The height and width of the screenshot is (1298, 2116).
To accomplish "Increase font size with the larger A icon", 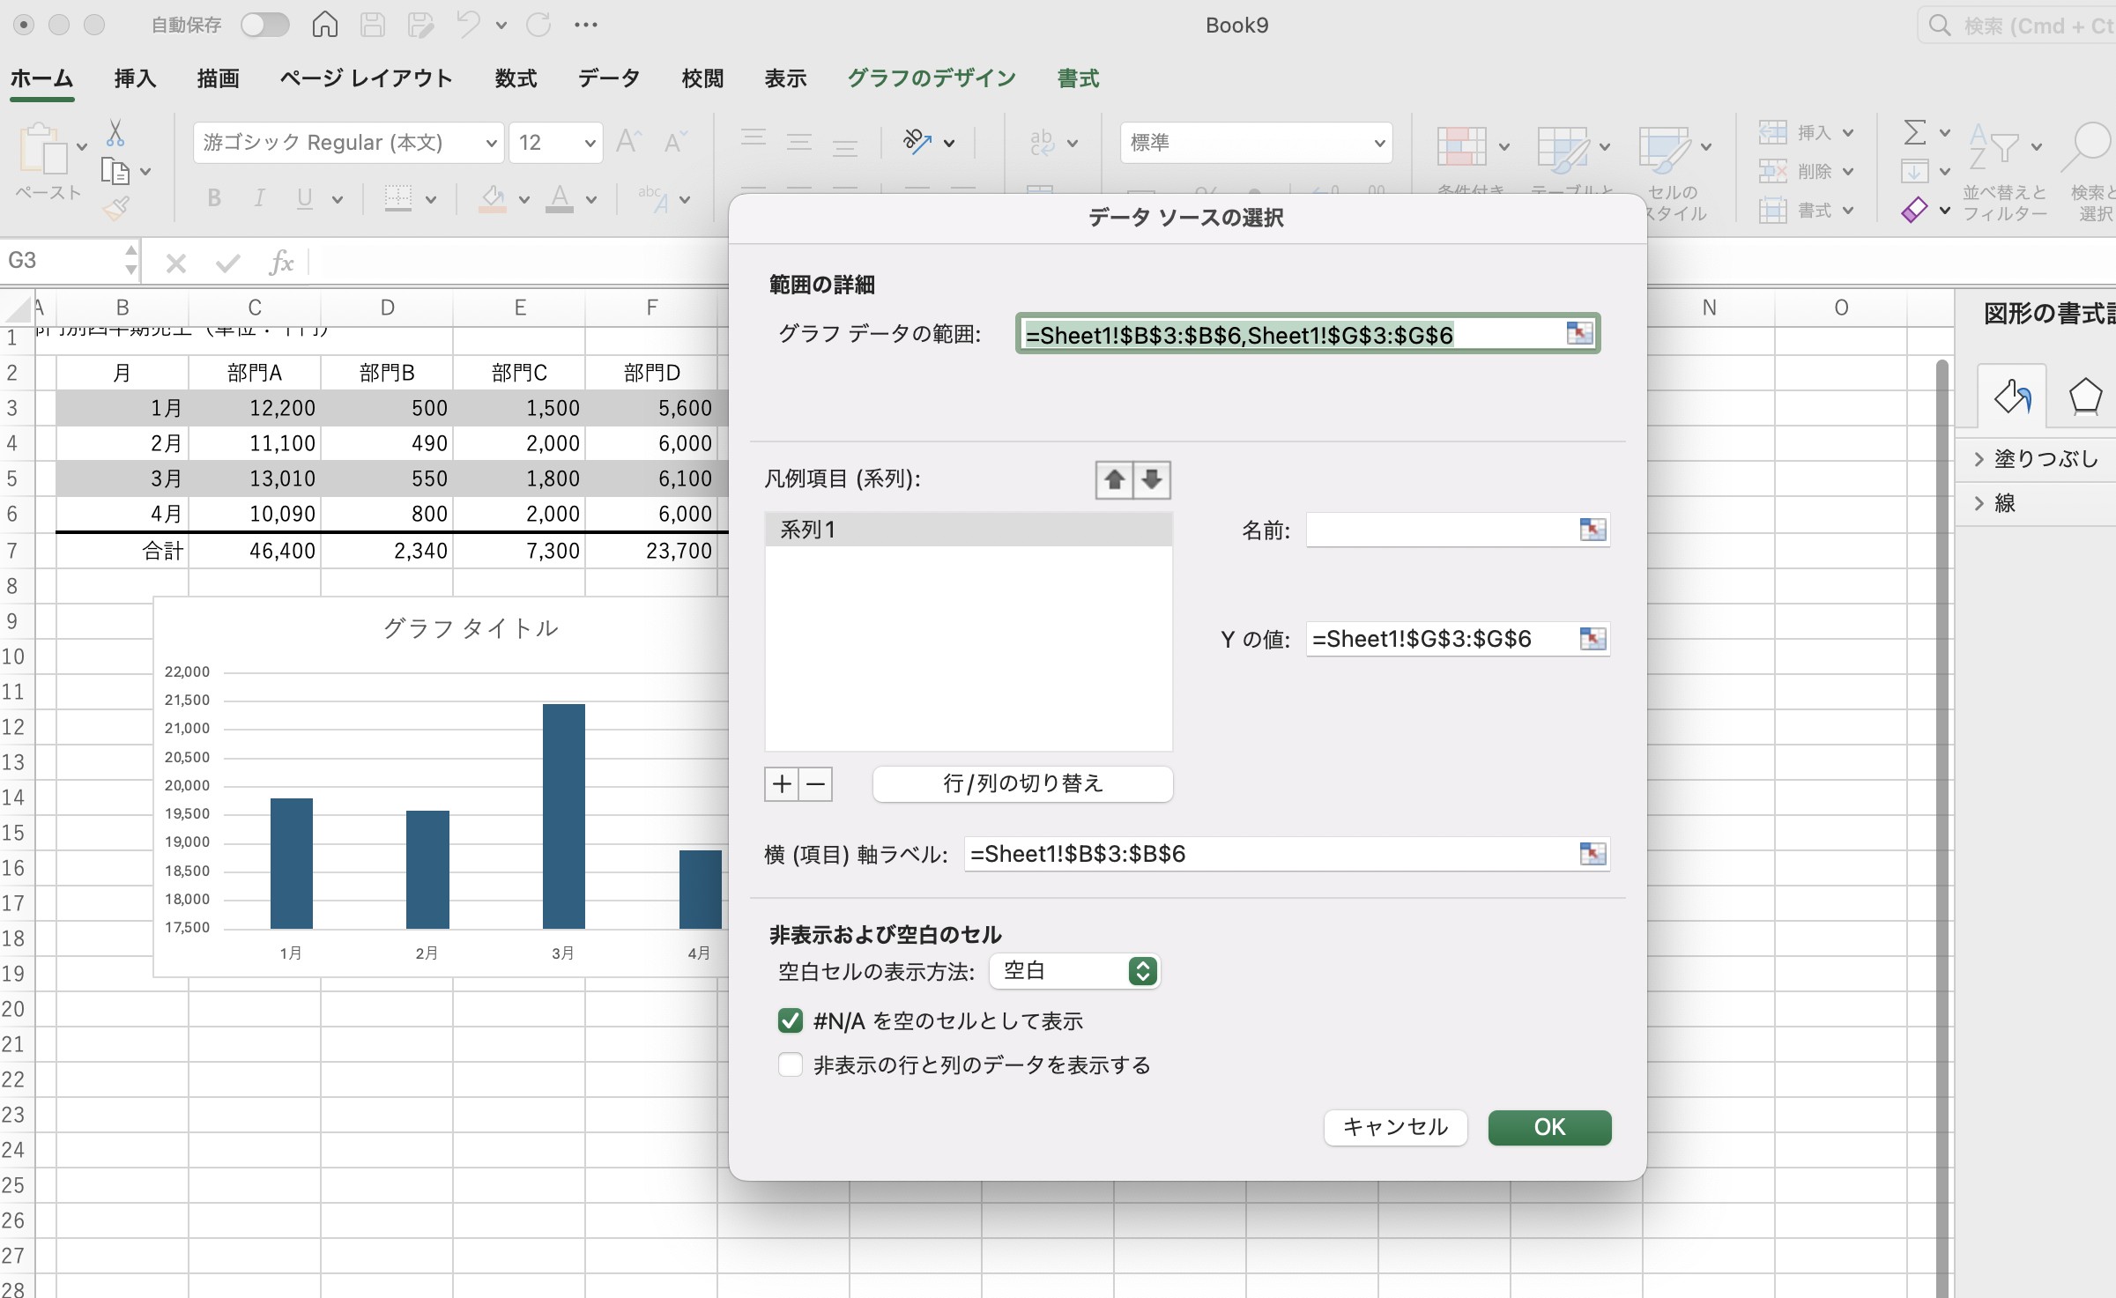I will point(629,142).
